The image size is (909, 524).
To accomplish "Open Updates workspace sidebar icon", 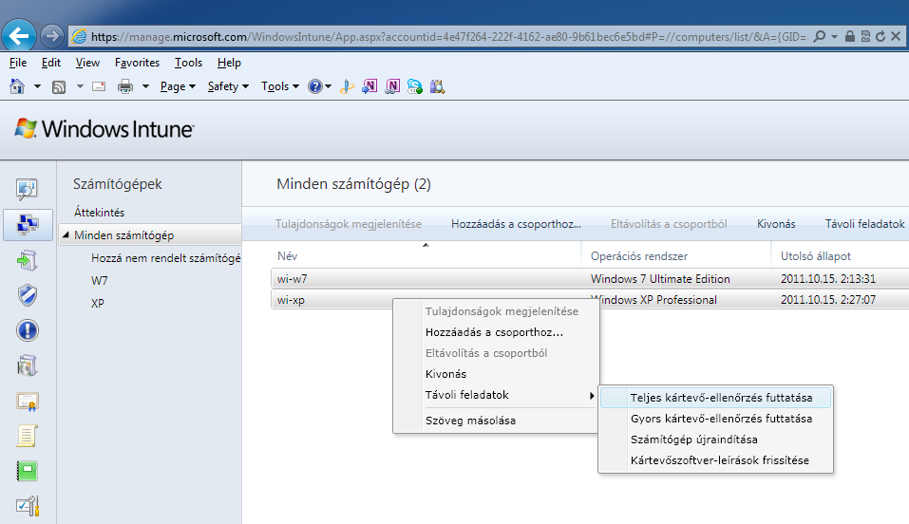I will 27,260.
